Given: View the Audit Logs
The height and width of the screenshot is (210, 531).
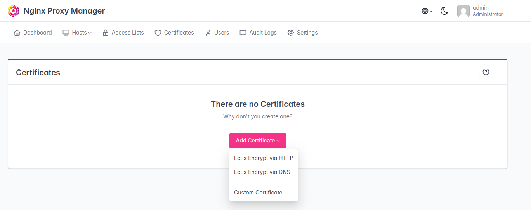Looking at the screenshot, I should pos(258,33).
